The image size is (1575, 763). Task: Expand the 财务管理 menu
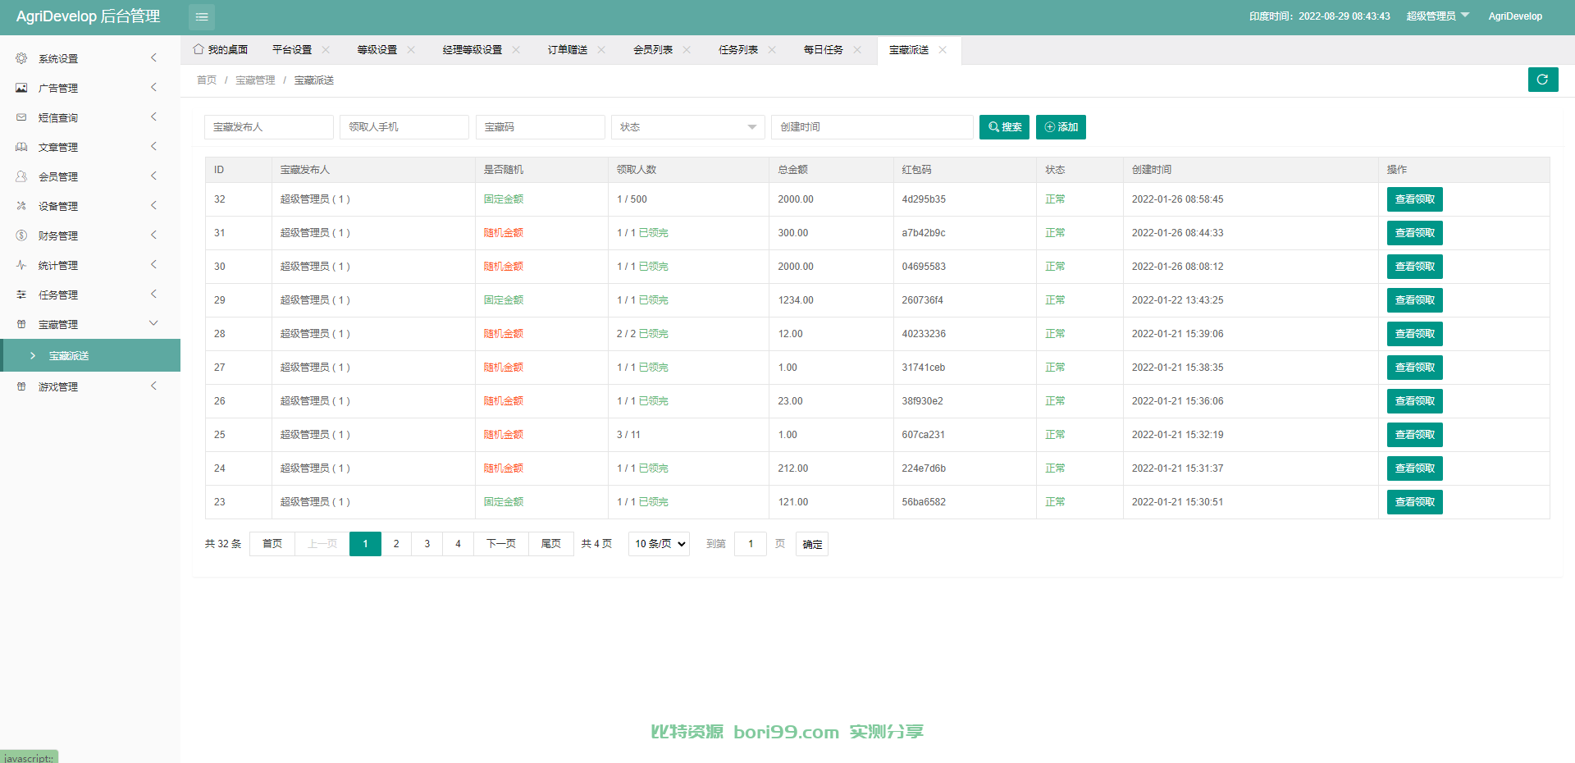pos(153,235)
